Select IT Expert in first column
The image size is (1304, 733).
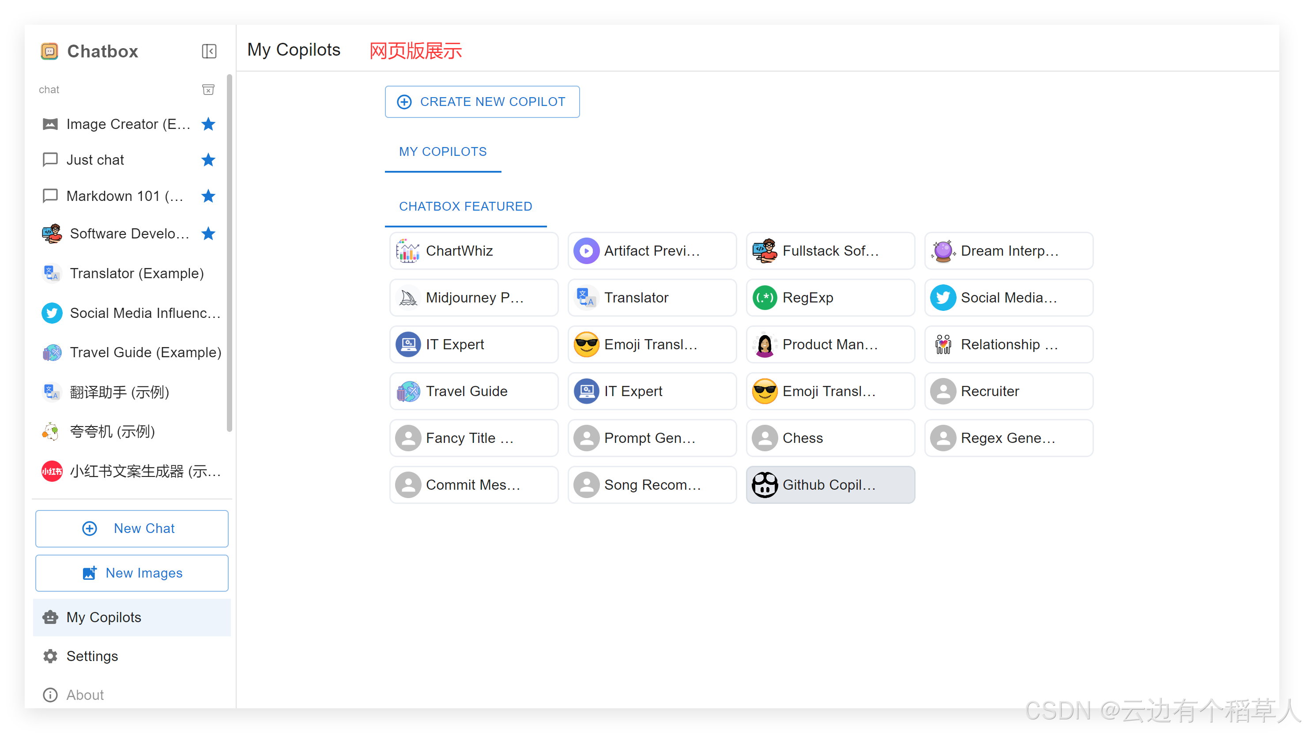tap(474, 345)
